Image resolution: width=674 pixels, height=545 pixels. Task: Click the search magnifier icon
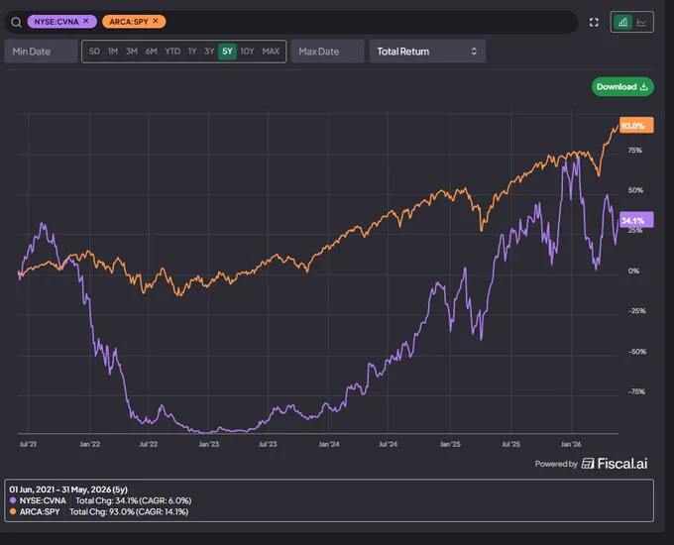tap(16, 23)
